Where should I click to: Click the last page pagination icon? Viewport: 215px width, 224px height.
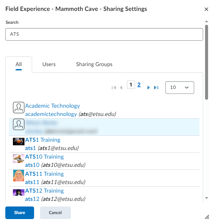pyautogui.click(x=156, y=88)
